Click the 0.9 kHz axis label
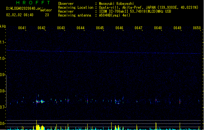The image size is (204, 130). click(3, 75)
